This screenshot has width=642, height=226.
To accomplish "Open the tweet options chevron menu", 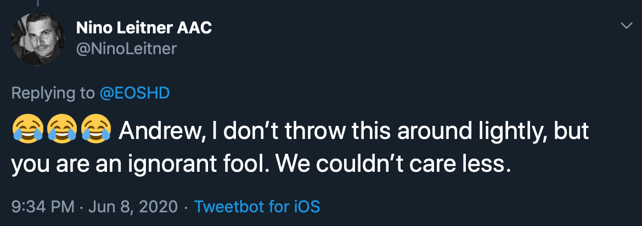I will coord(626,26).
